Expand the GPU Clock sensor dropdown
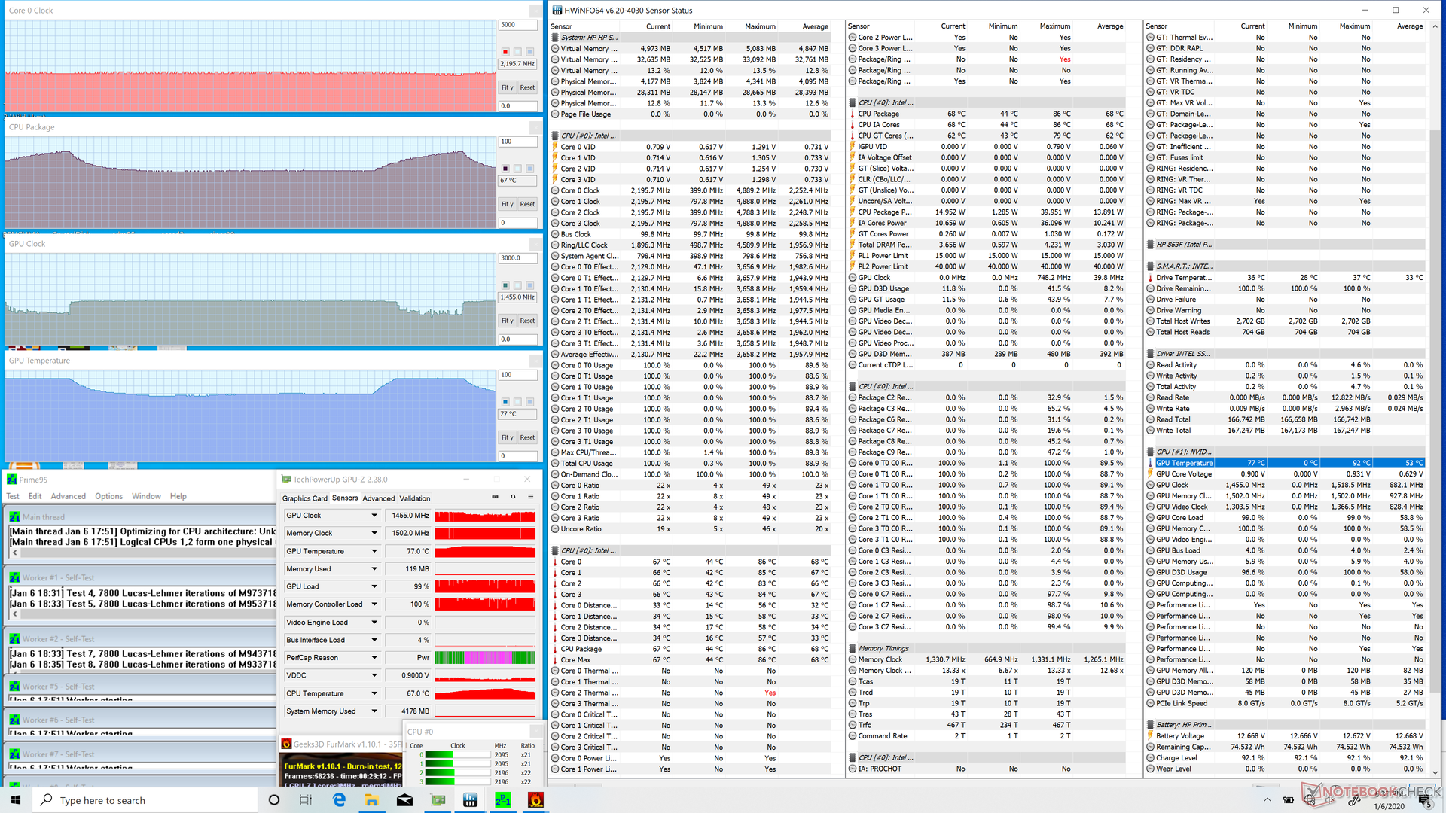Screen dimensions: 1446x813 (x=374, y=516)
